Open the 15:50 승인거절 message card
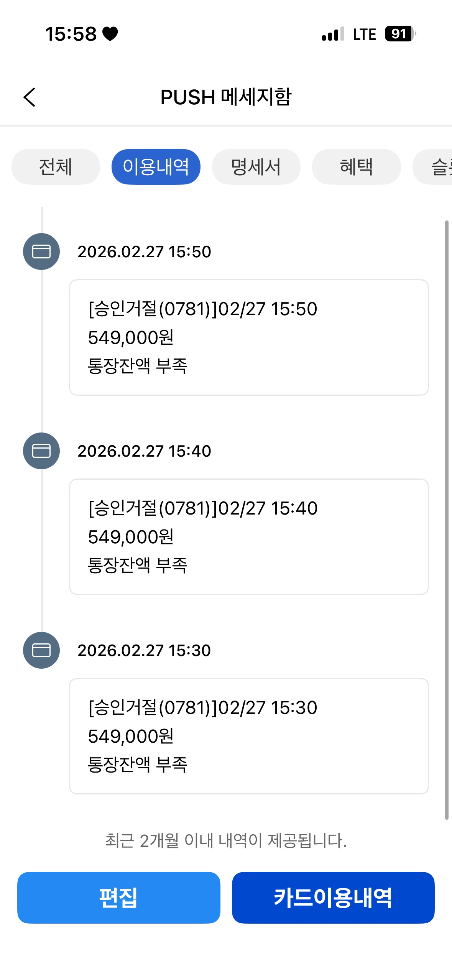This screenshot has width=452, height=980. 248,337
